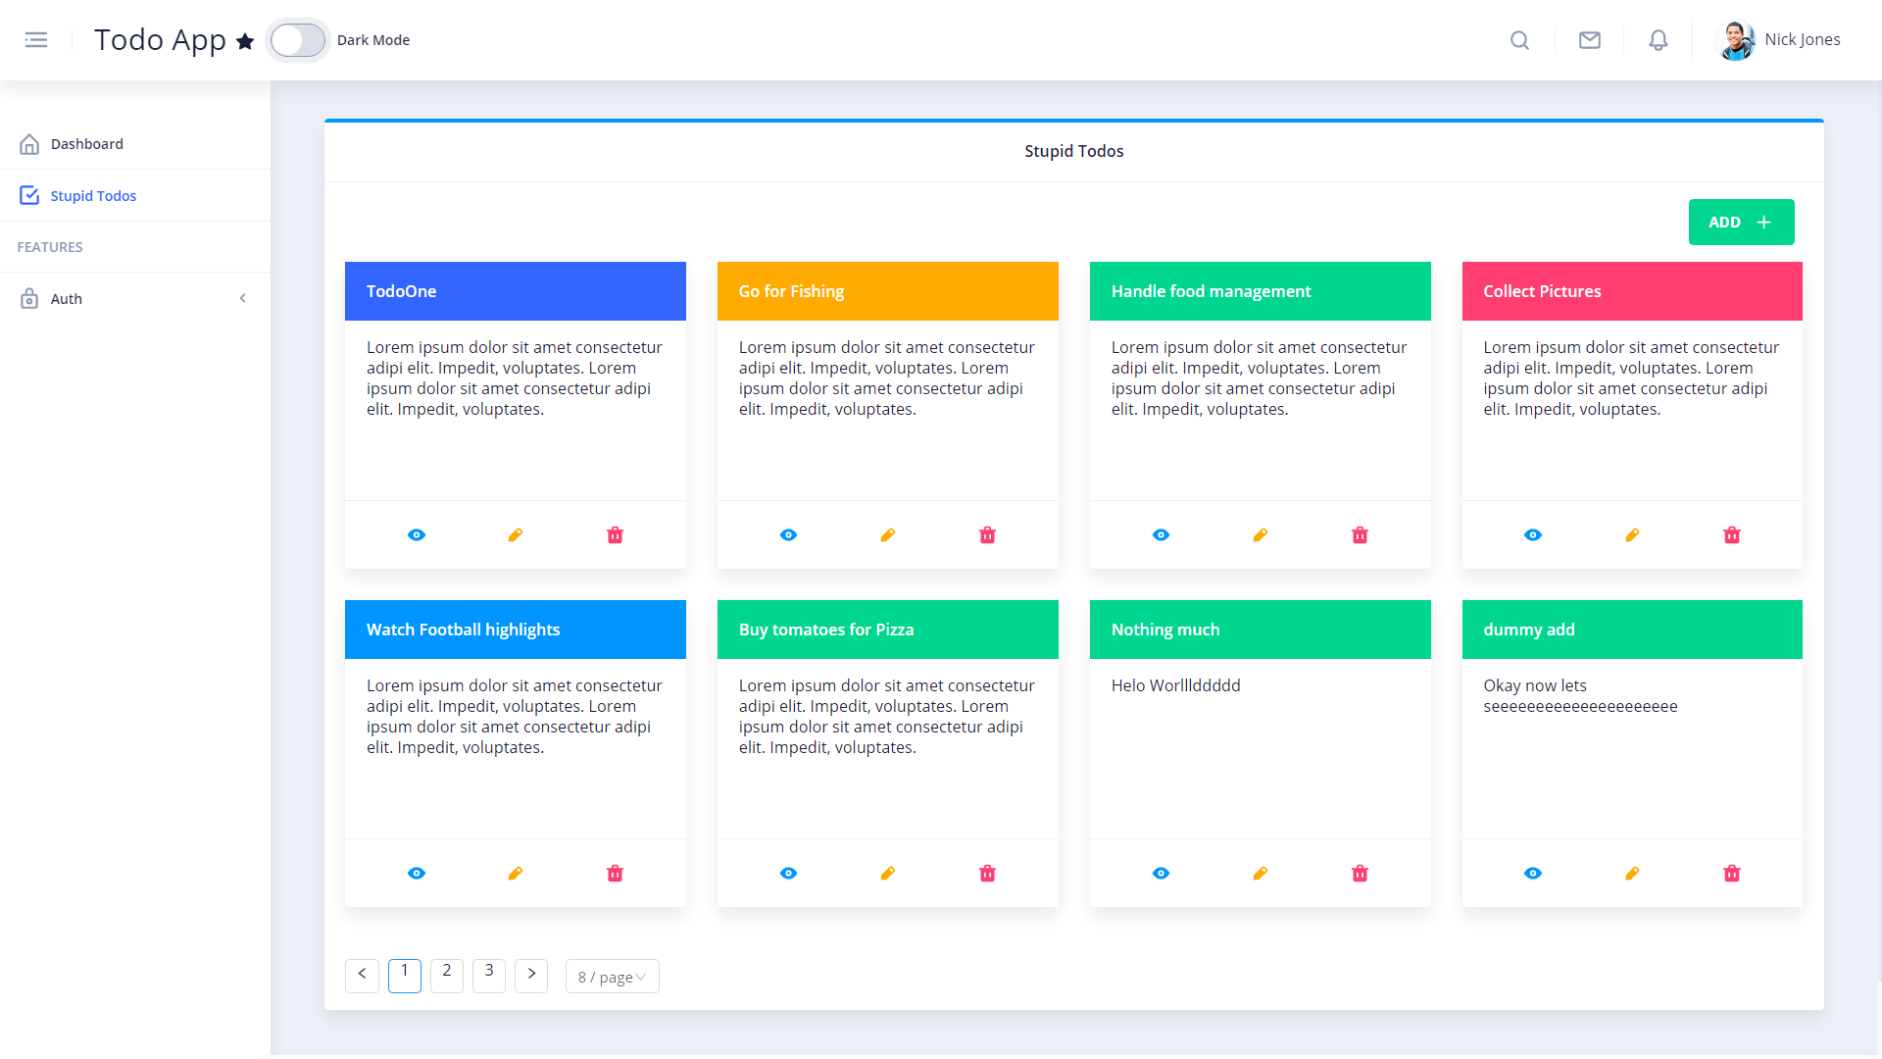This screenshot has width=1882, height=1059.
Task: Click the notifications bell icon
Action: coord(1658,40)
